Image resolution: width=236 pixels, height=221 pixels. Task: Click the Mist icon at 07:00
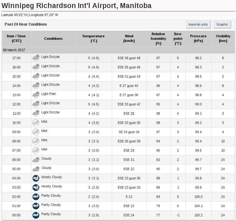pyautogui.click(x=36, y=150)
